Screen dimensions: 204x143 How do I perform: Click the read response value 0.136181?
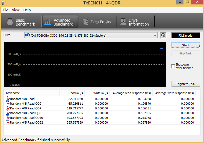pos(144,108)
